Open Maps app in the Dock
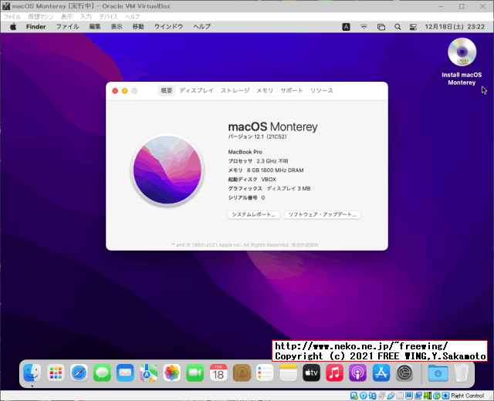 coord(149,373)
